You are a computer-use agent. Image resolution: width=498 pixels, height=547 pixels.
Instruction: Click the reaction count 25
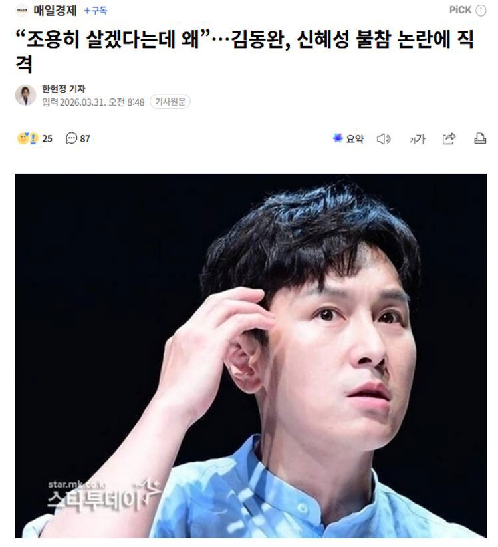click(47, 139)
